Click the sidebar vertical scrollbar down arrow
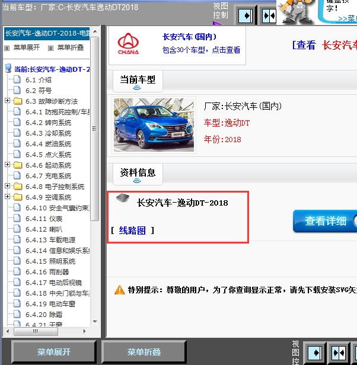357x365 pixels. (95, 322)
